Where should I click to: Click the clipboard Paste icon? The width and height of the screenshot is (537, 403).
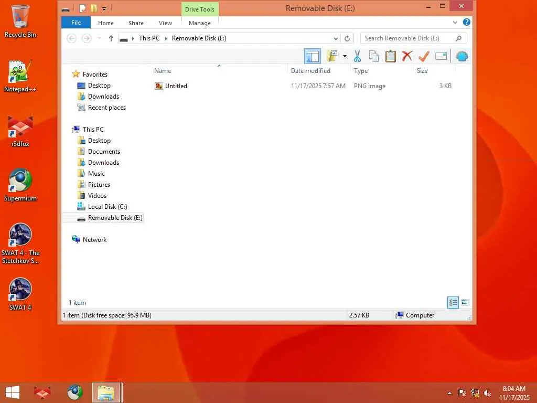(390, 56)
